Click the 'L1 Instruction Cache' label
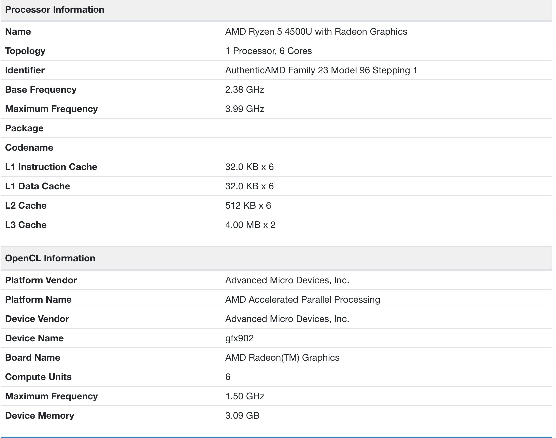556x438 pixels. pos(51,167)
